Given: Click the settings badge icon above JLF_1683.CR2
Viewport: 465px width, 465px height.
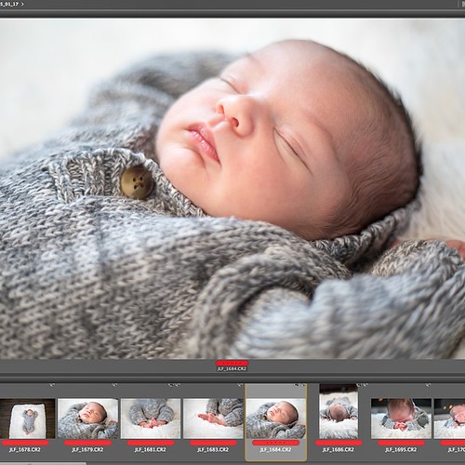Looking at the screenshot, I should (240, 385).
